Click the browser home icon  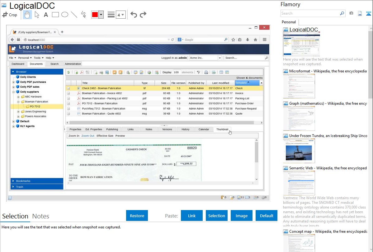click(x=255, y=40)
